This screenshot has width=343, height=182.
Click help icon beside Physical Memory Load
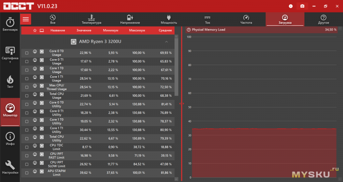[x=189, y=30]
